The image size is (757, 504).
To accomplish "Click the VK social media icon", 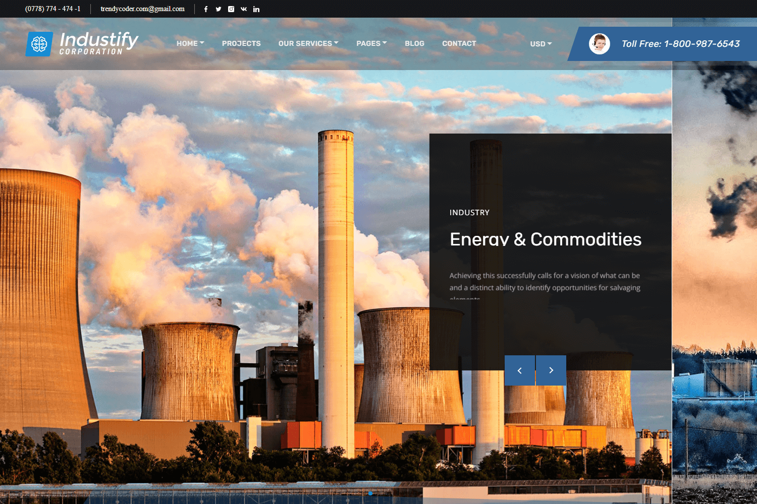I will tap(243, 9).
